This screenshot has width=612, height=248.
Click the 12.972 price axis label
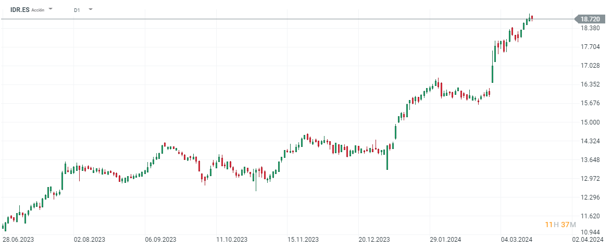click(x=590, y=179)
